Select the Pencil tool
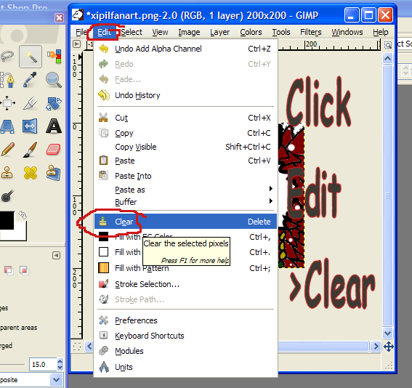This screenshot has width=412, height=388. coord(7,150)
